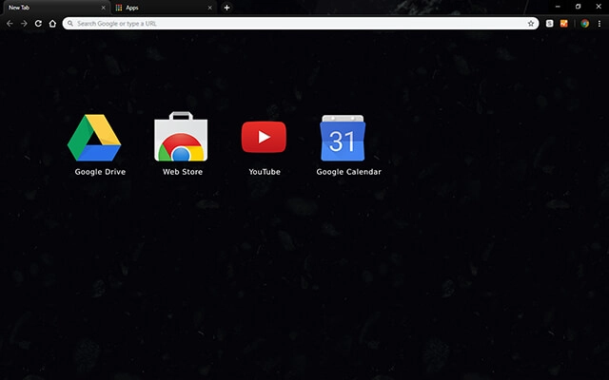Screen dimensions: 609x380
Task: Go back with the back arrow
Action: 10,24
